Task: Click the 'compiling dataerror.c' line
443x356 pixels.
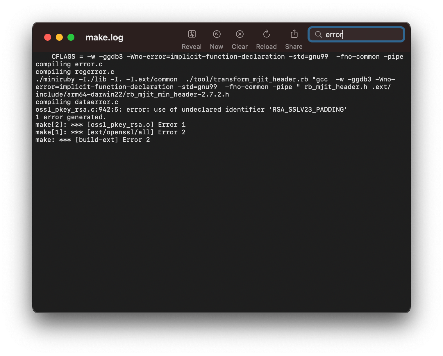Action: click(77, 102)
